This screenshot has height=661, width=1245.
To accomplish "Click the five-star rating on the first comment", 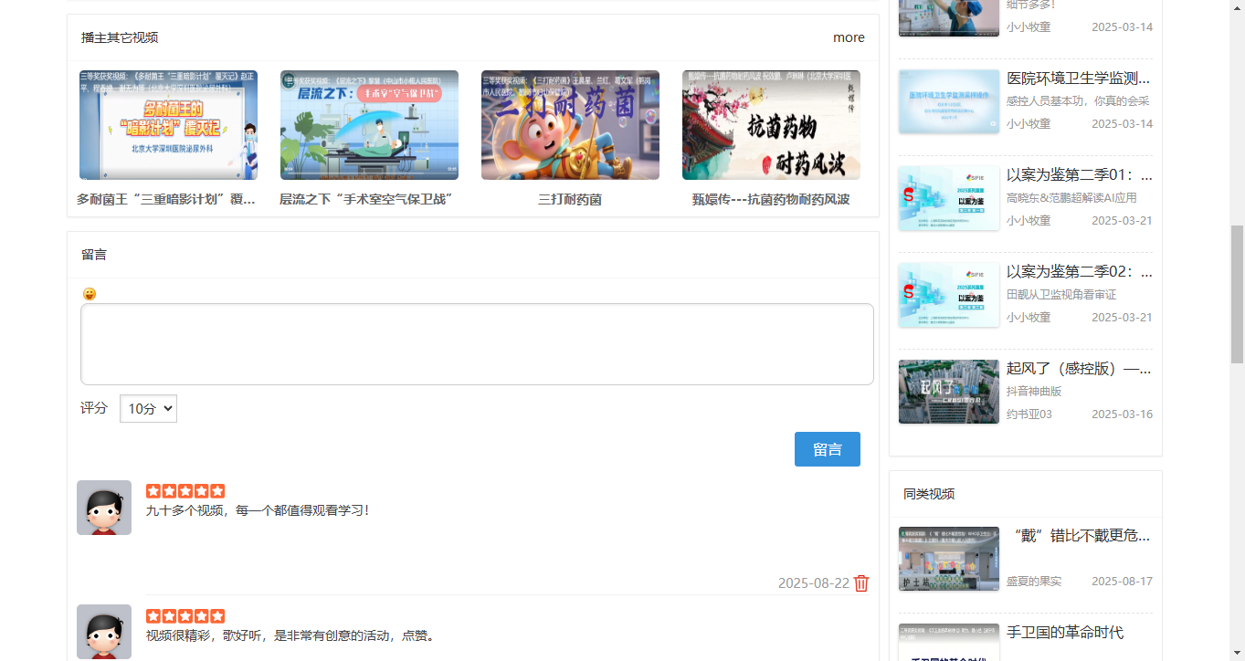I will point(185,490).
